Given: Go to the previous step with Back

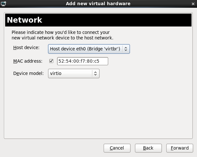Looking at the screenshot, I should [x=148, y=148].
